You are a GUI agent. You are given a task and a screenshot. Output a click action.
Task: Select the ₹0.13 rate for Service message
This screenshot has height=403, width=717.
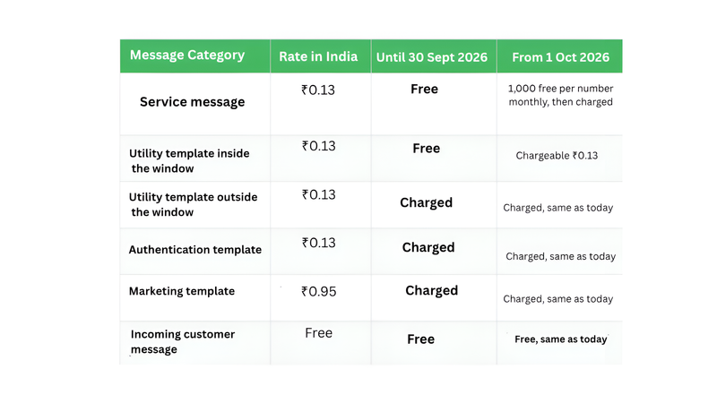[318, 90]
